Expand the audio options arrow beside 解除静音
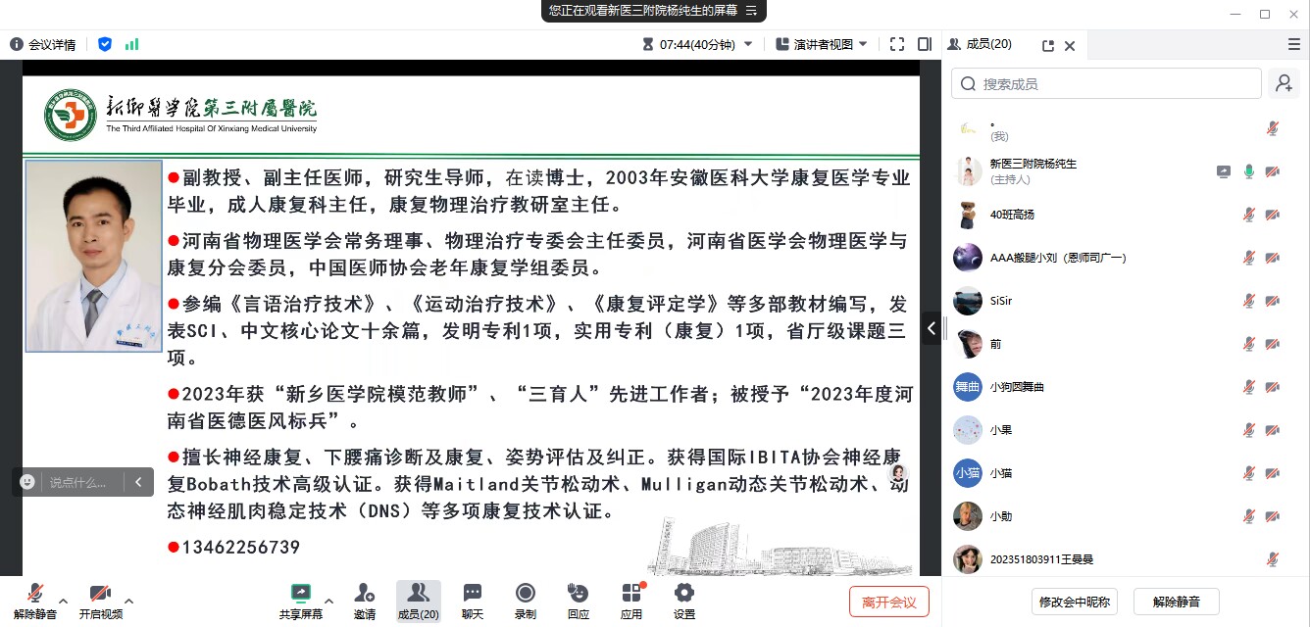 64,601
